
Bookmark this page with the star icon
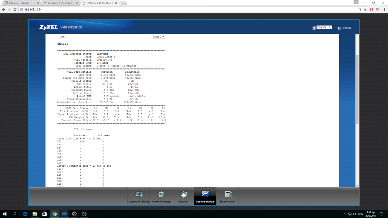(365, 9)
